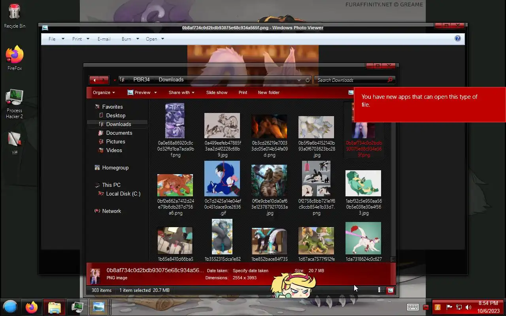This screenshot has width=506, height=316.
Task: Switch to large thumbnails view icon in status bar
Action: pyautogui.click(x=390, y=290)
